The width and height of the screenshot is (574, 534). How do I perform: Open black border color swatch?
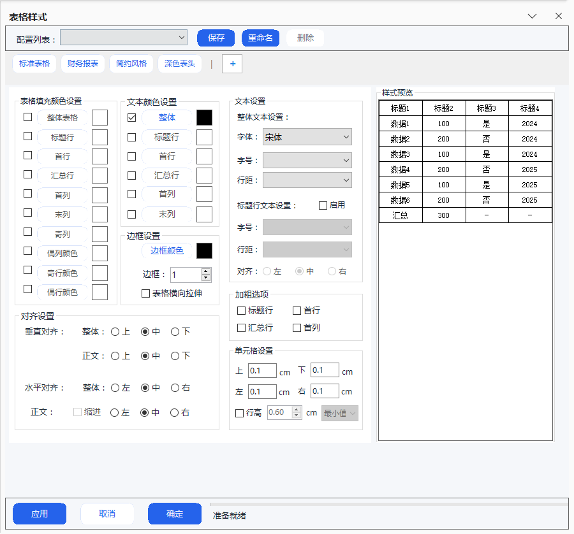[x=204, y=251]
